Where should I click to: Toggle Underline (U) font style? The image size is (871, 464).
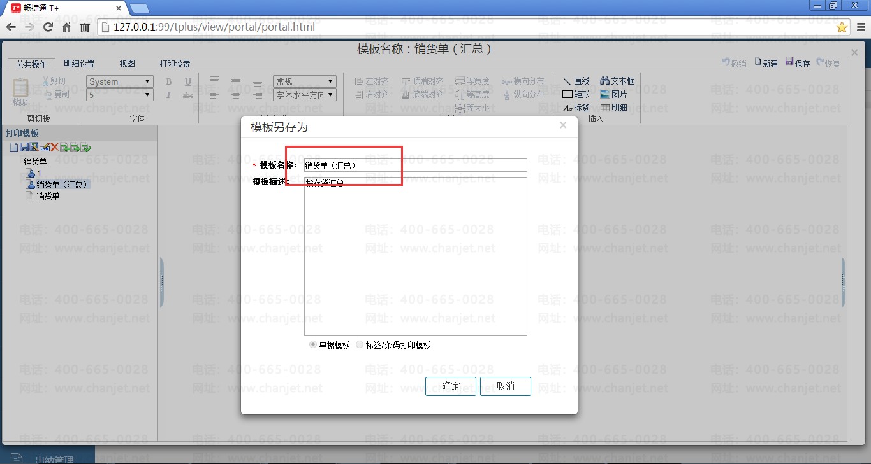click(x=188, y=81)
